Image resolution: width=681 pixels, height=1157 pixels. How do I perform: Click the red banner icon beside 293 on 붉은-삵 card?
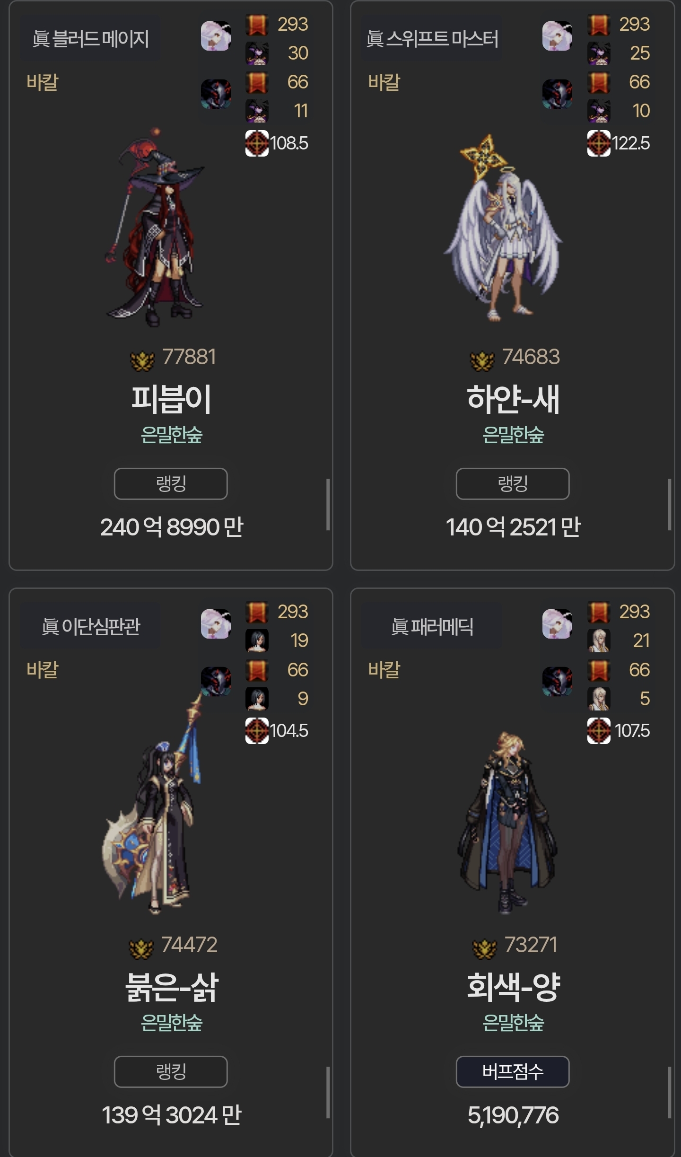click(257, 613)
